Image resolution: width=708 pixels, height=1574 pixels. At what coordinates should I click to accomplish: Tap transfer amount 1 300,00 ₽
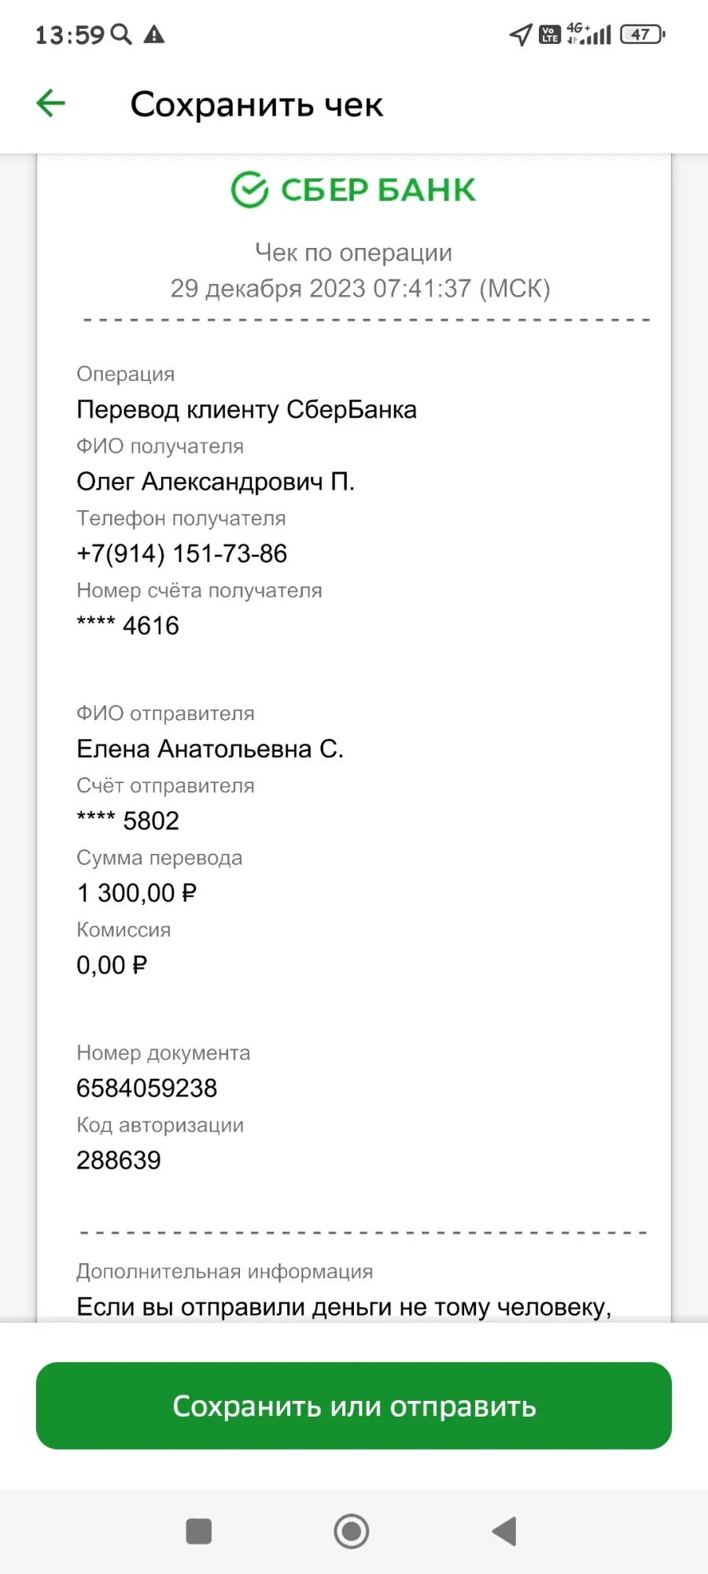137,892
